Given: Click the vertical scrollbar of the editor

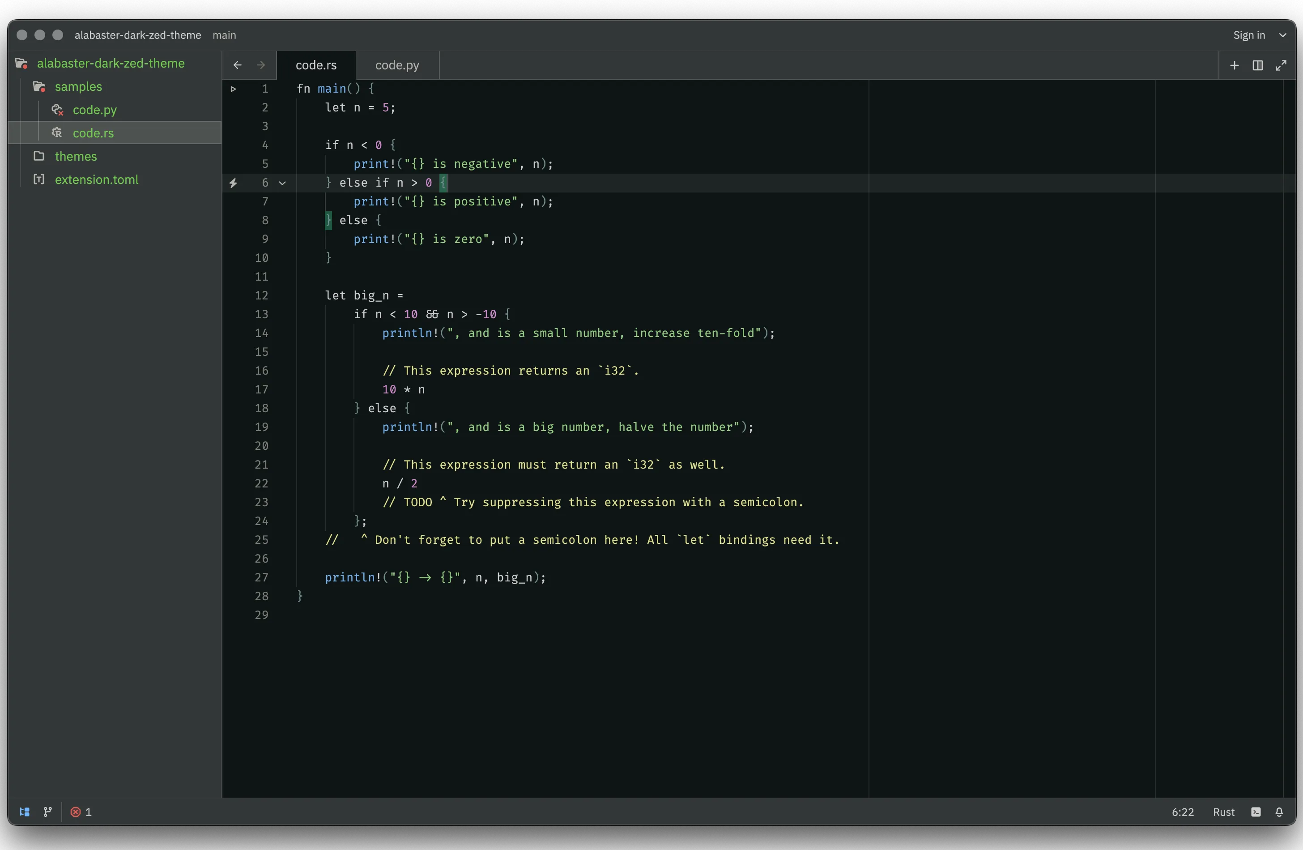Looking at the screenshot, I should (x=1289, y=438).
